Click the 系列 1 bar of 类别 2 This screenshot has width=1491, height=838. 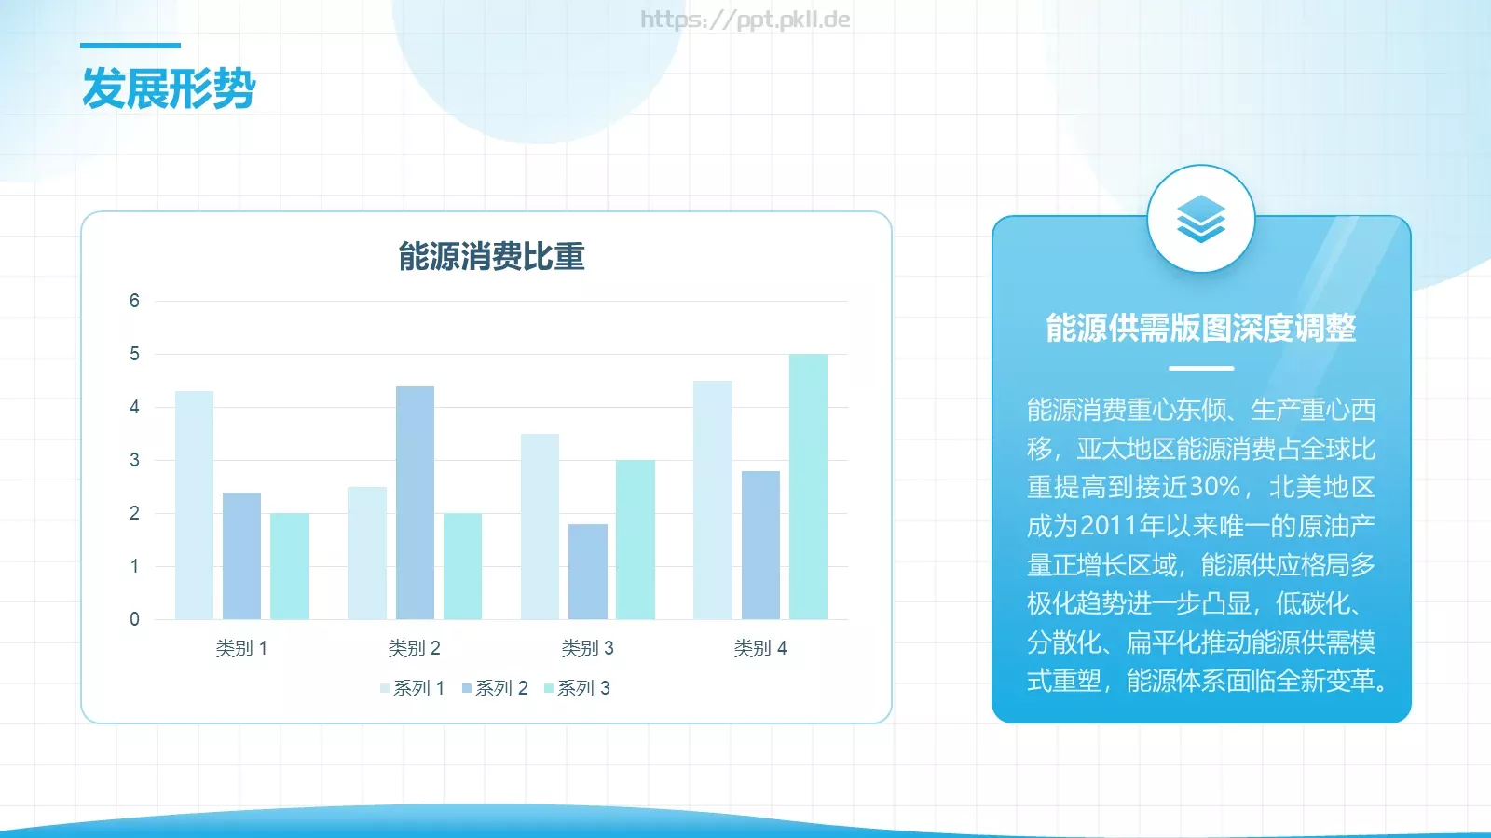[367, 553]
